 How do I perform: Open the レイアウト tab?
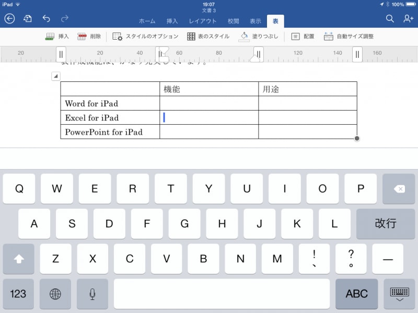(202, 21)
